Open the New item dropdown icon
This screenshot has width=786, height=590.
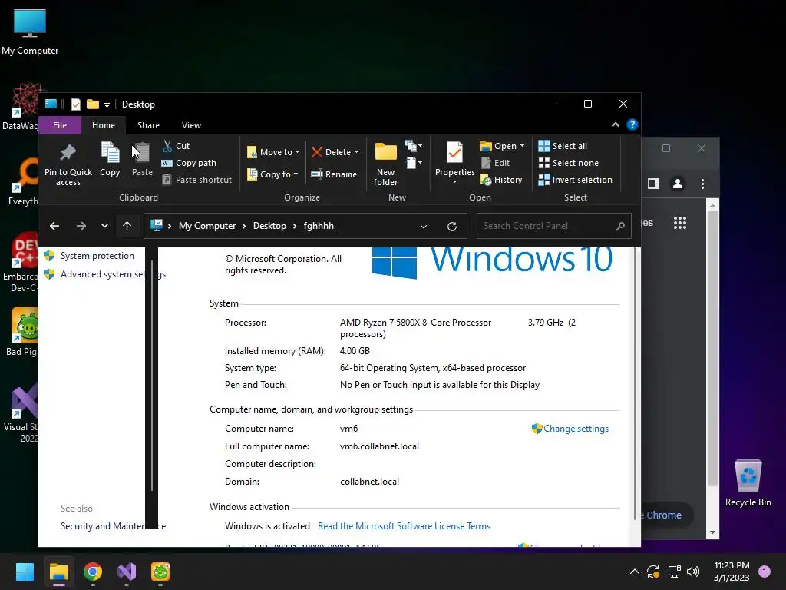(413, 146)
